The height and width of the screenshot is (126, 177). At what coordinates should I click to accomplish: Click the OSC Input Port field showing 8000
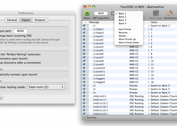(x=101, y=13)
